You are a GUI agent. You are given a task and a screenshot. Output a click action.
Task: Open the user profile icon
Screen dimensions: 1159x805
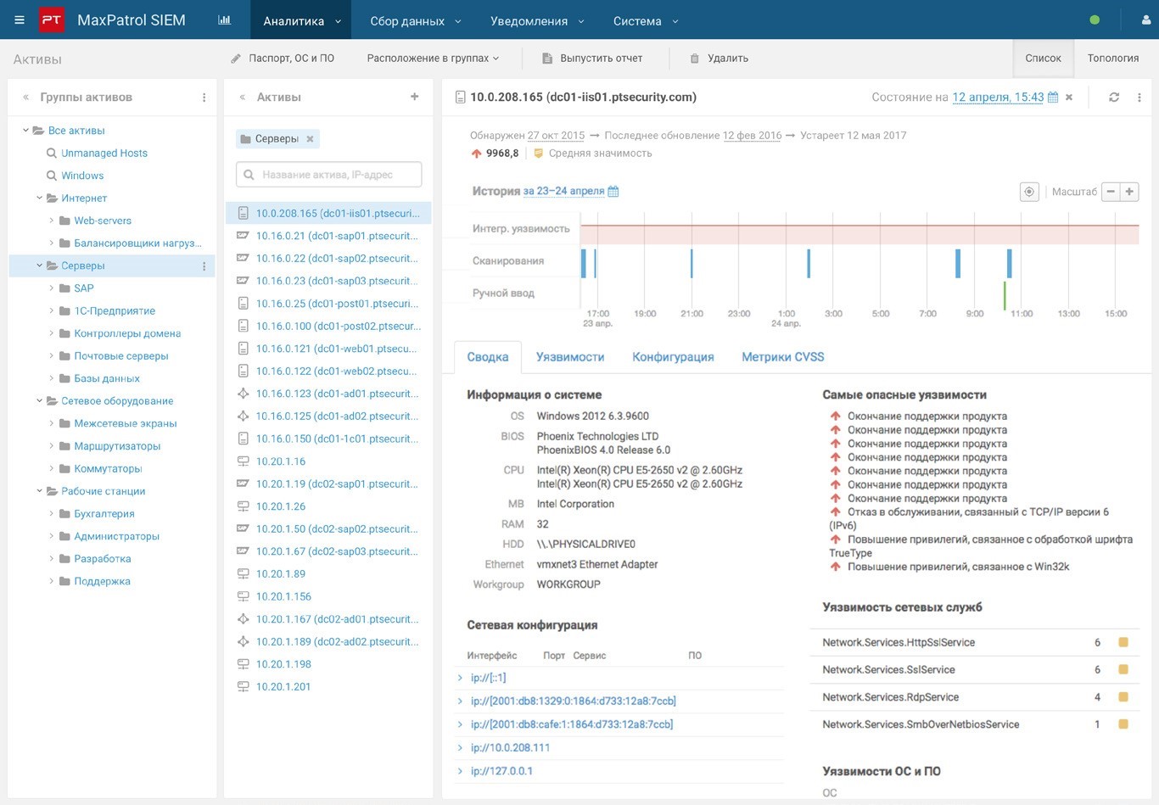click(1145, 20)
